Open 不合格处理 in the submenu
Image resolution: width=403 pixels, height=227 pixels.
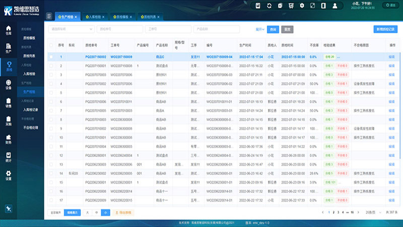click(31, 128)
